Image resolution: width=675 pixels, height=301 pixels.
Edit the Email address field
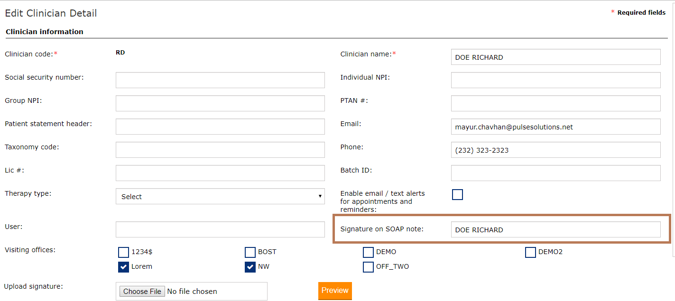click(x=555, y=127)
